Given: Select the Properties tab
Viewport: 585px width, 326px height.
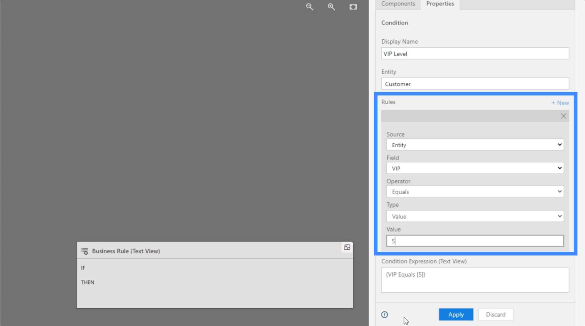Looking at the screenshot, I should (440, 4).
